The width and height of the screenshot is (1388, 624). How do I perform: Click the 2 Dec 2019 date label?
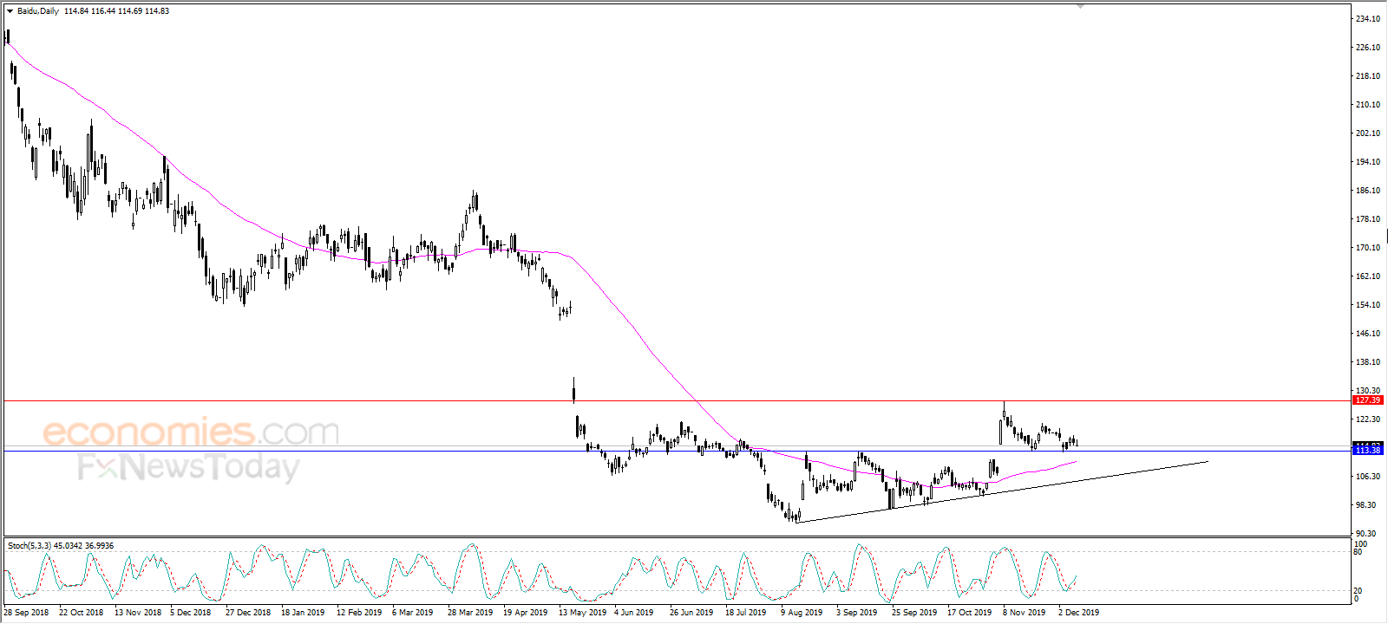[x=1078, y=613]
